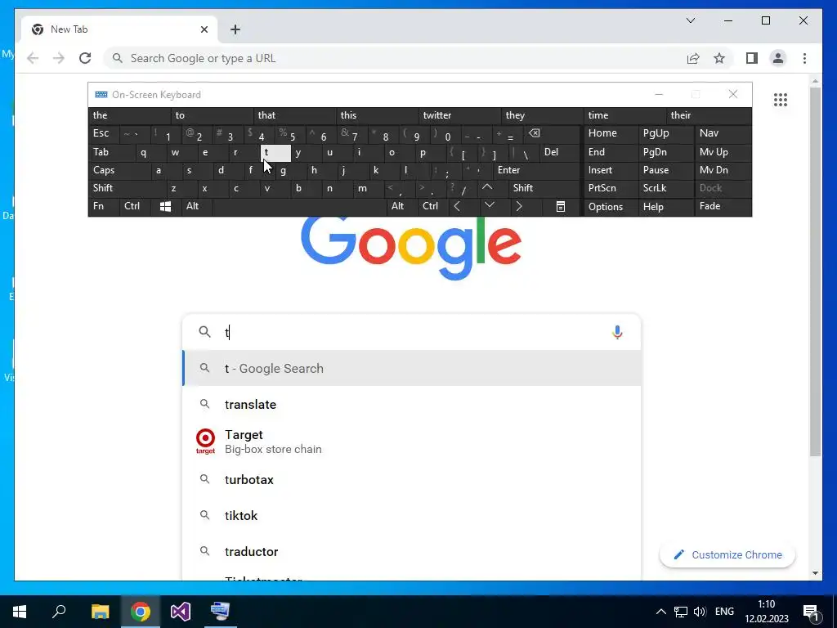Choose the 'traductor' suggestion
The height and width of the screenshot is (628, 837).
pos(412,552)
